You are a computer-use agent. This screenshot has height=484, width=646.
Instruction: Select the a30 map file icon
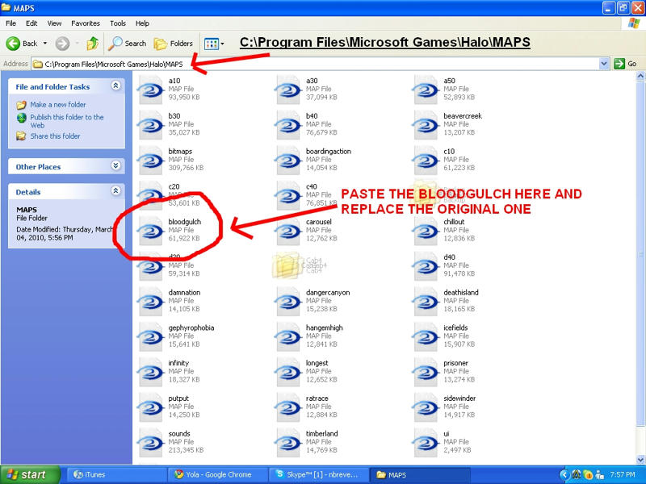[x=289, y=90]
